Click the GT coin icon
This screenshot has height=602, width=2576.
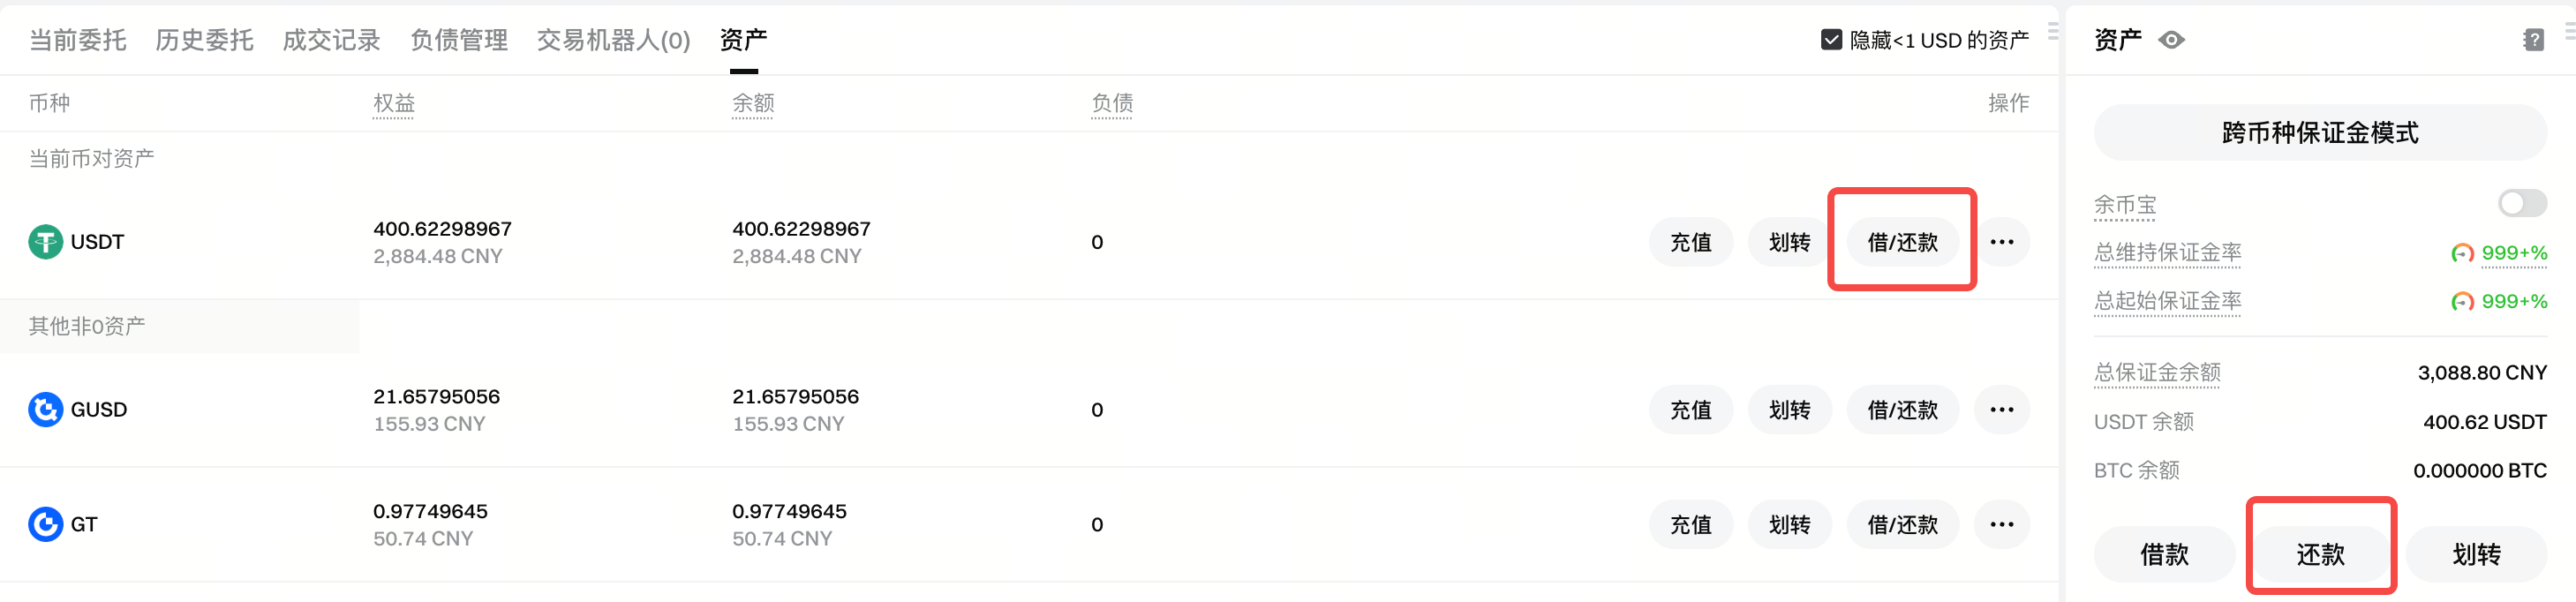point(45,525)
